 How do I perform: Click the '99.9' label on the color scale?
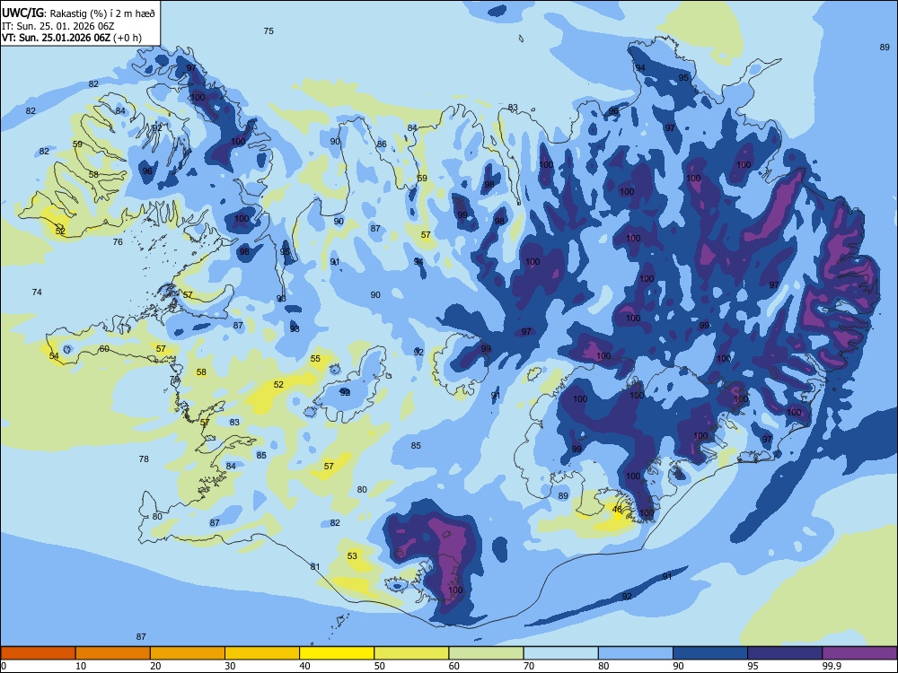[x=831, y=666]
